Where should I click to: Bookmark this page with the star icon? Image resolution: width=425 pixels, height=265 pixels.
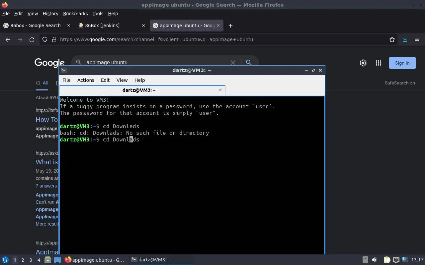click(x=392, y=39)
